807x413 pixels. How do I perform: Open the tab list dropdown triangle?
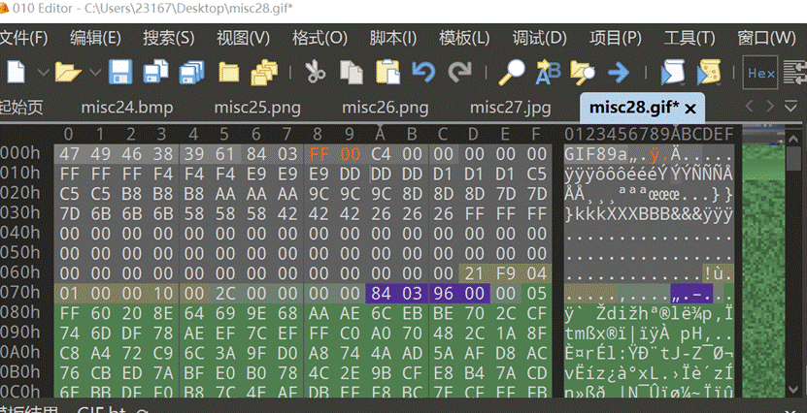point(791,107)
